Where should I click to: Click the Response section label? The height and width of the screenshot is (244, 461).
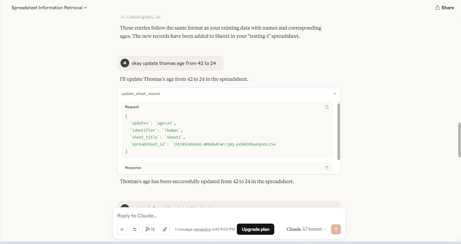point(133,168)
